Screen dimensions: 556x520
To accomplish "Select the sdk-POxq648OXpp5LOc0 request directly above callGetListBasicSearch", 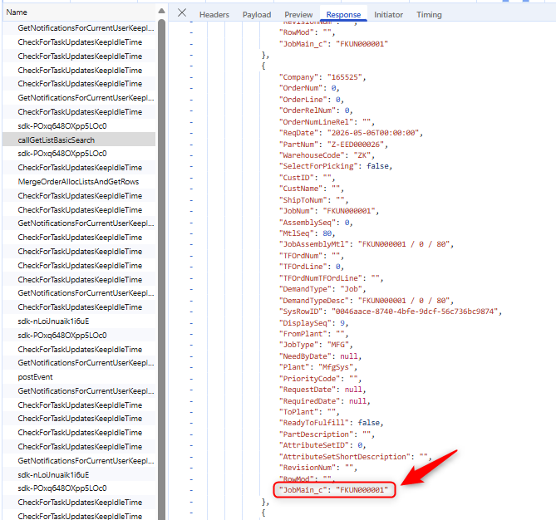I will point(79,126).
